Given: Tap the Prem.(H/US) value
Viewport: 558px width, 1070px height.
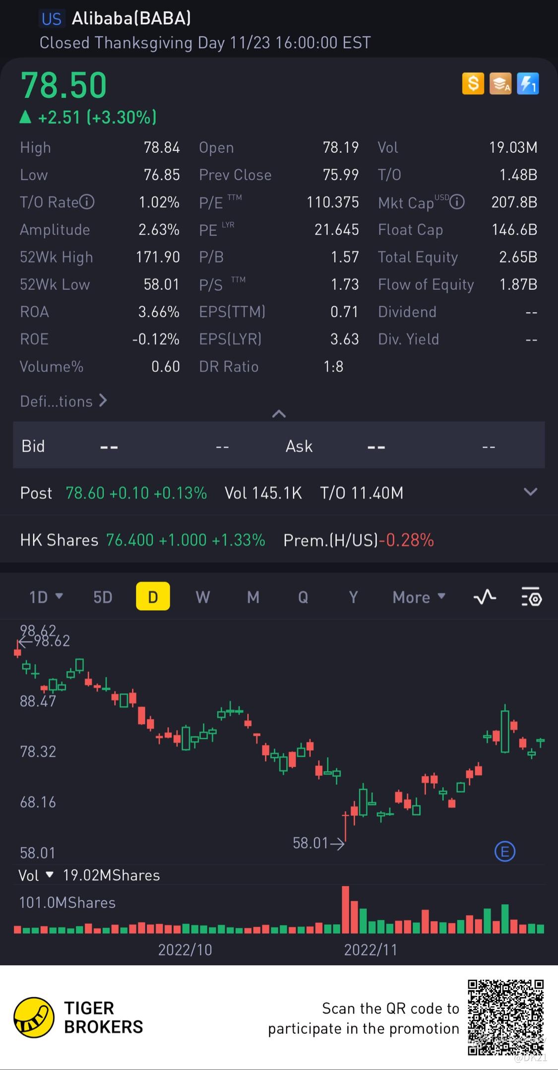Looking at the screenshot, I should click(407, 540).
